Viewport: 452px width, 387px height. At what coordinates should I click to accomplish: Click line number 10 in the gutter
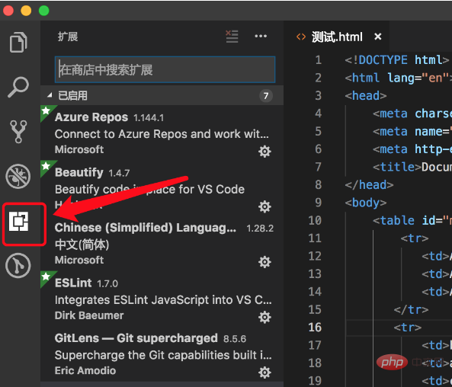[315, 220]
